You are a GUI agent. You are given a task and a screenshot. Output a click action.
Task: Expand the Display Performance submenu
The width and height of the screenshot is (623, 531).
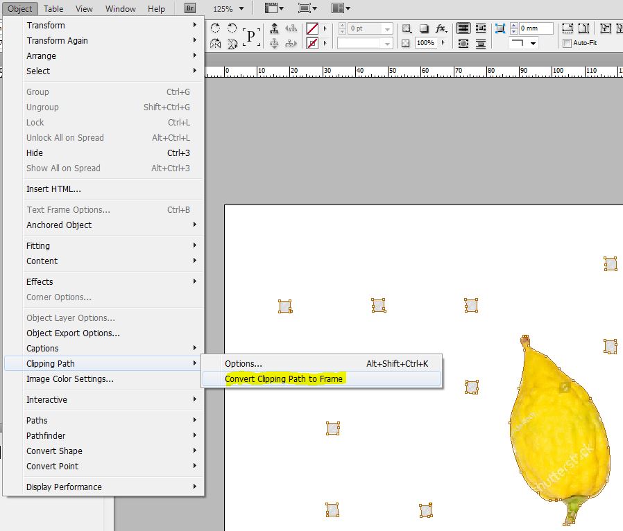(x=103, y=487)
